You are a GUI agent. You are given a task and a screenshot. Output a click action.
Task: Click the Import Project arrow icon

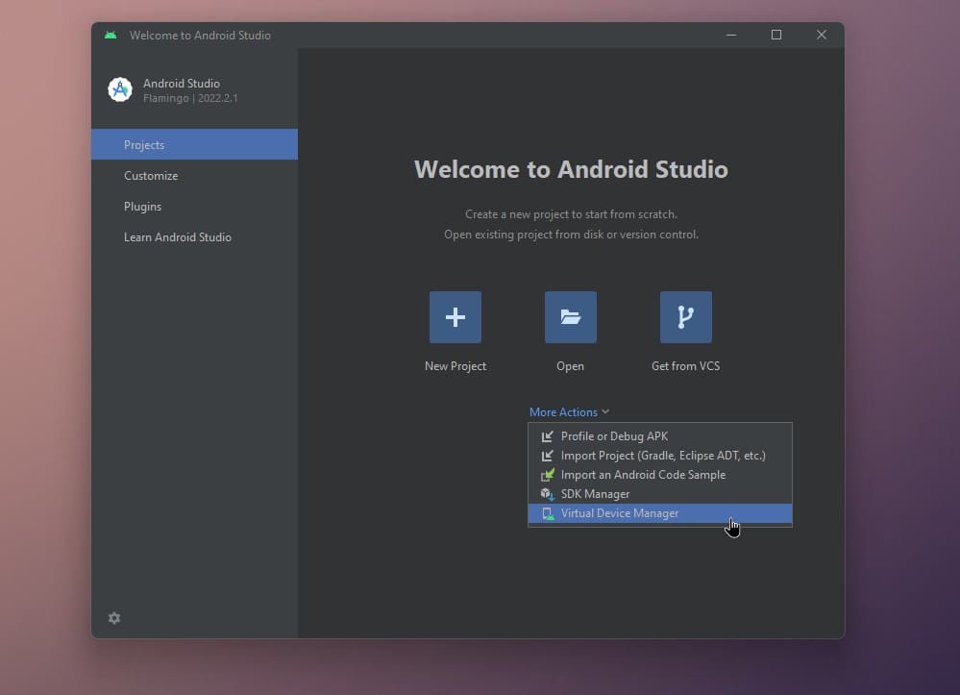[x=548, y=456]
